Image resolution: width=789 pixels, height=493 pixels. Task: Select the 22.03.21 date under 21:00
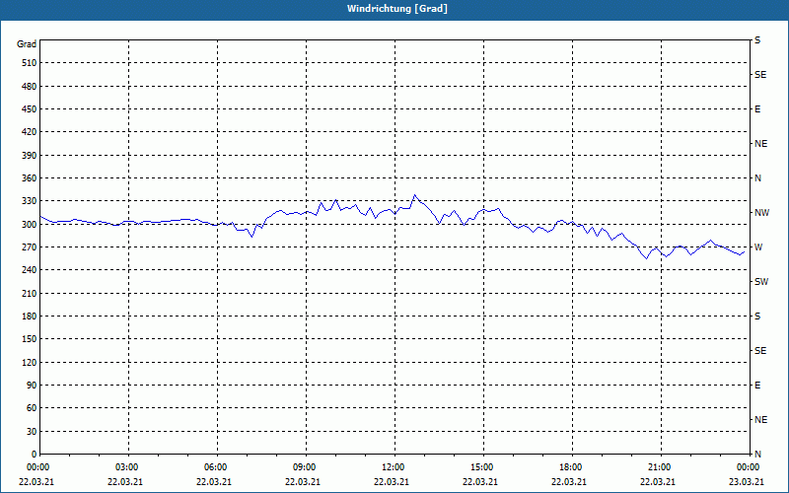[658, 482]
